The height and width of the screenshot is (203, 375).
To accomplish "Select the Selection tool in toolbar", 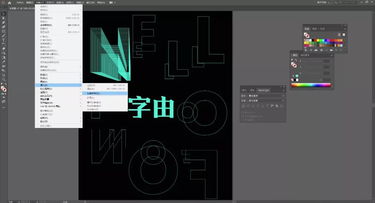I will point(3,14).
